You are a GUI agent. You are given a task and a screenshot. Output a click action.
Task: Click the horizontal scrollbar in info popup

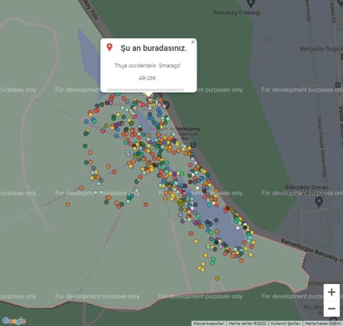(145, 90)
